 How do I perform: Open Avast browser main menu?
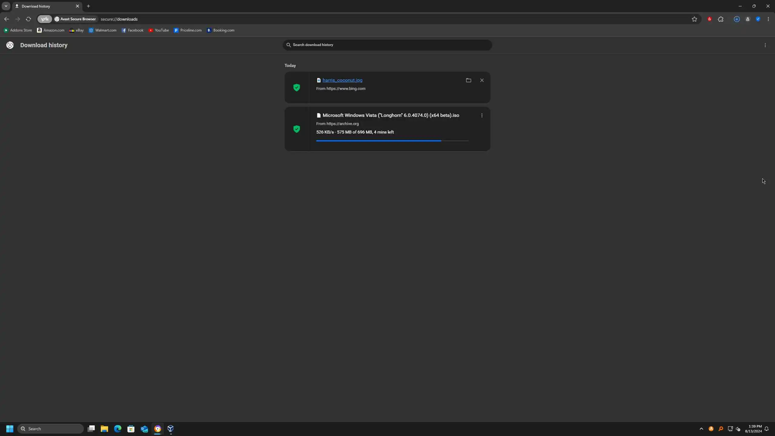768,19
